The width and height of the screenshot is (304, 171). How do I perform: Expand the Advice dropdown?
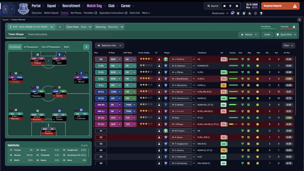click(249, 35)
